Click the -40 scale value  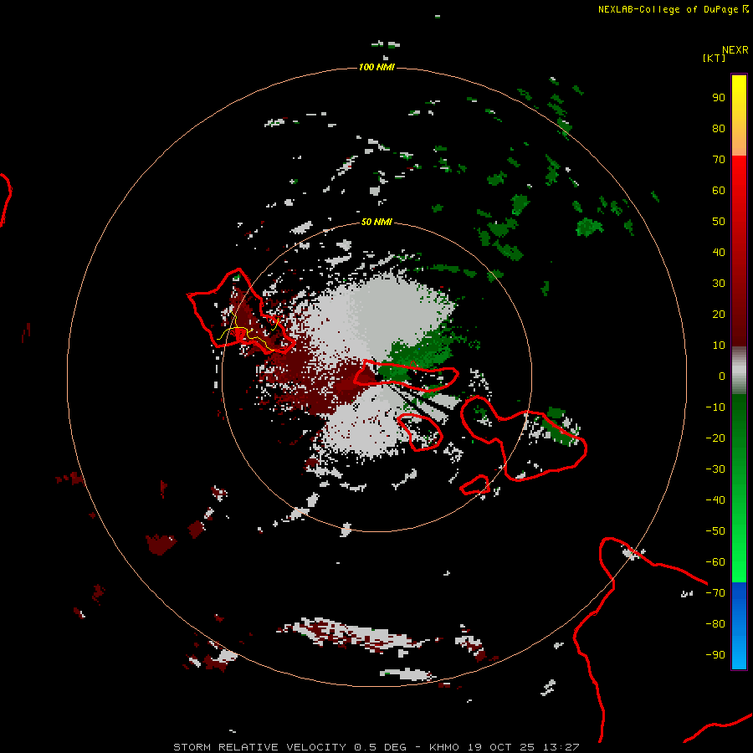click(x=715, y=500)
